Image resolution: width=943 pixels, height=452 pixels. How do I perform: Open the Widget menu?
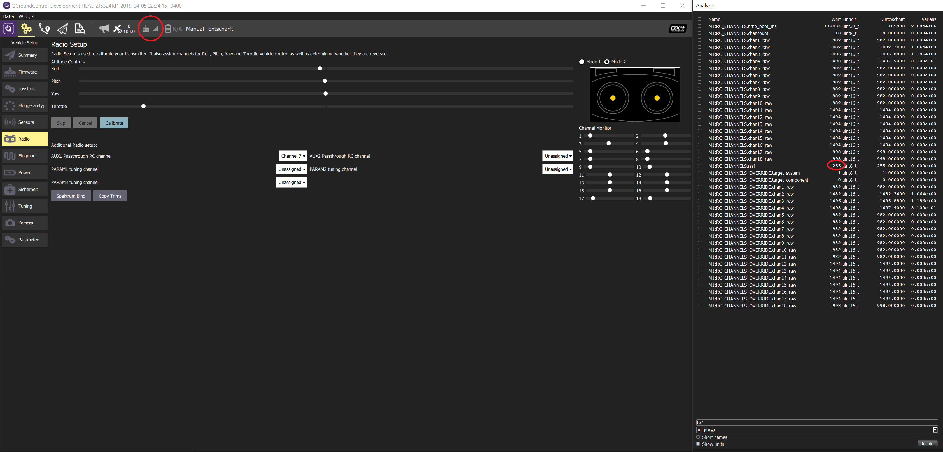[26, 16]
